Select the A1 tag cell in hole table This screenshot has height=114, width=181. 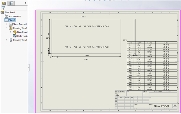pyautogui.click(x=131, y=45)
